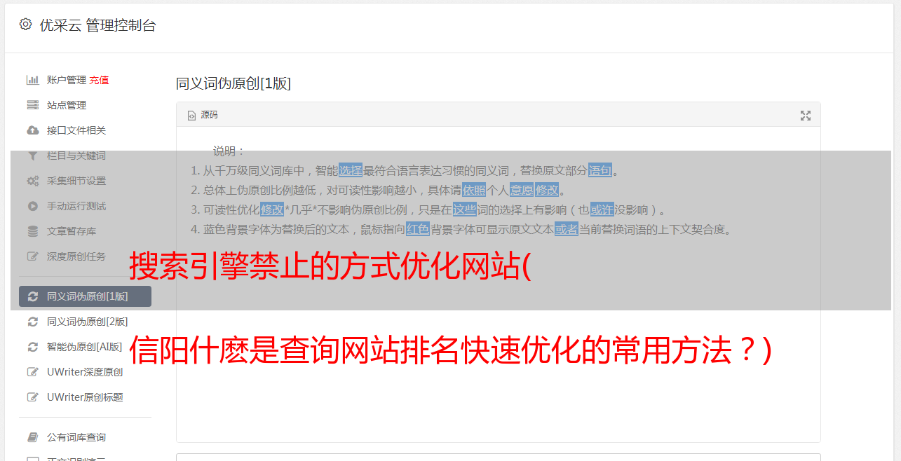
Task: Open 账户管理 menu item
Action: point(67,80)
